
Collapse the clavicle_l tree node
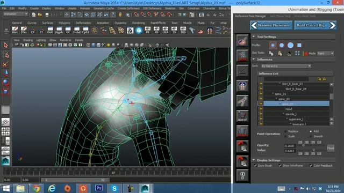pyautogui.click(x=283, y=114)
